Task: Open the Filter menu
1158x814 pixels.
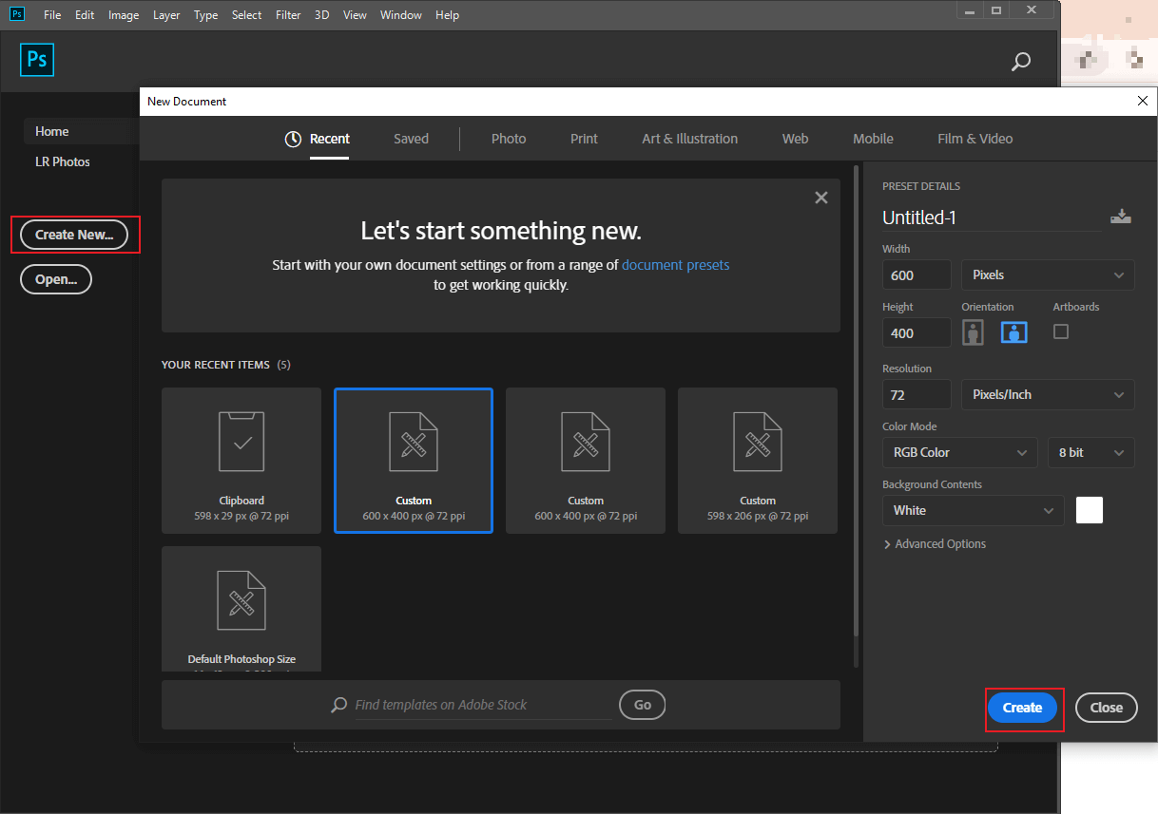Action: pos(287,14)
